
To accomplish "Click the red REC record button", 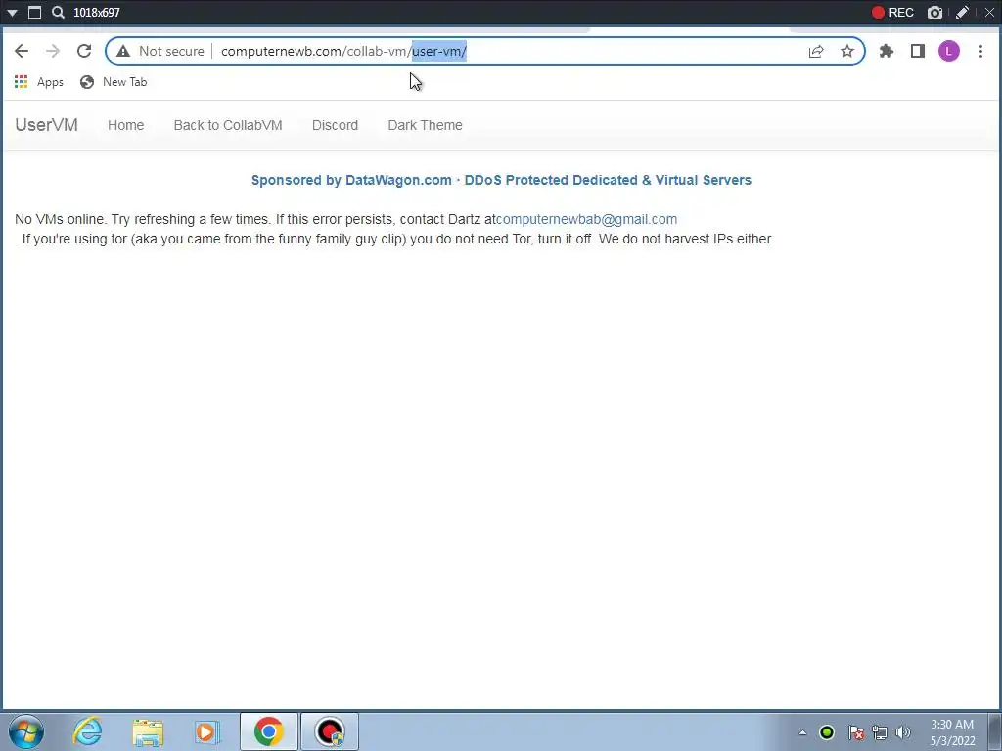I will (892, 12).
